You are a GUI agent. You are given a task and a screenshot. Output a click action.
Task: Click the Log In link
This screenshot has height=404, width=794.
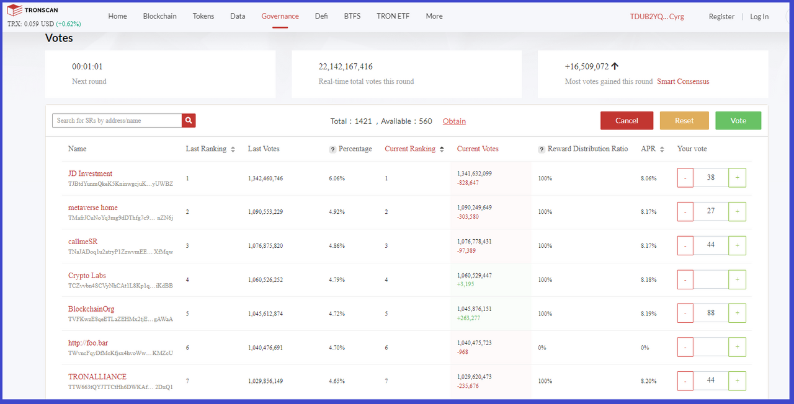(759, 17)
